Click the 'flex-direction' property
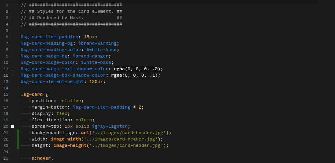This screenshot has height=163, width=335. pos(51,120)
